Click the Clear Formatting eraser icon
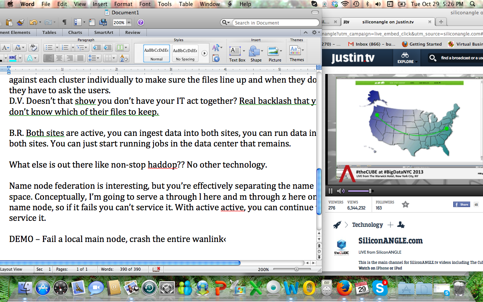 33,48
